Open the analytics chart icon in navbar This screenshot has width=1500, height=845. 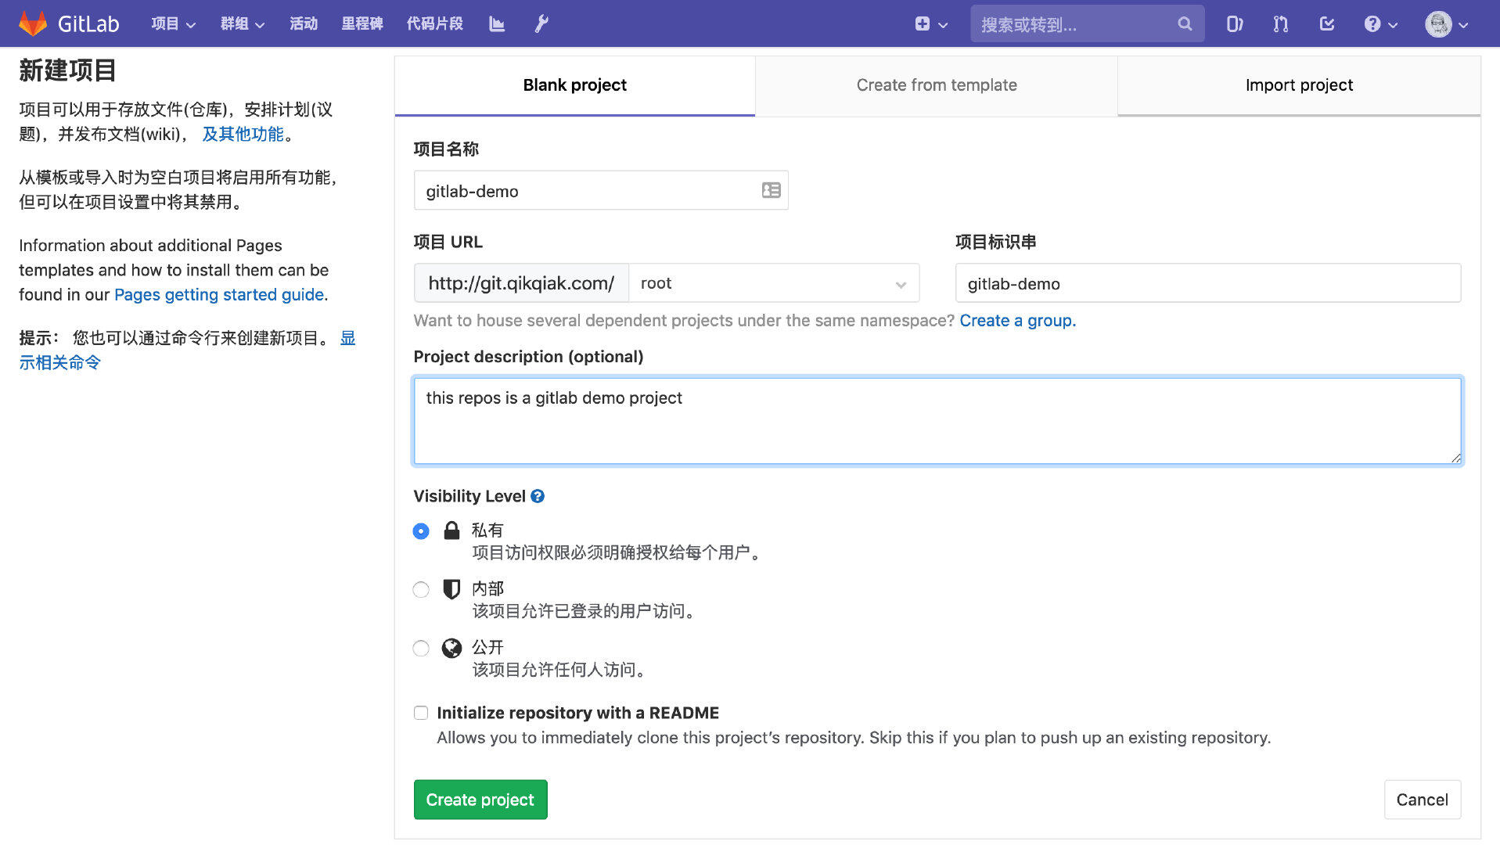(497, 23)
